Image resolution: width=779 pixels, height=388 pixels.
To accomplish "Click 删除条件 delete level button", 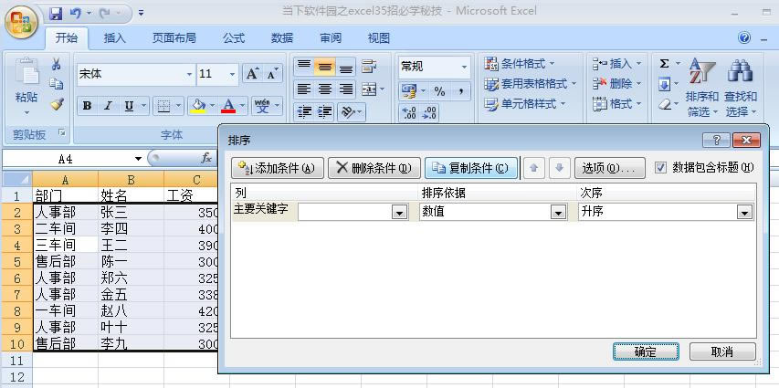I will [374, 168].
